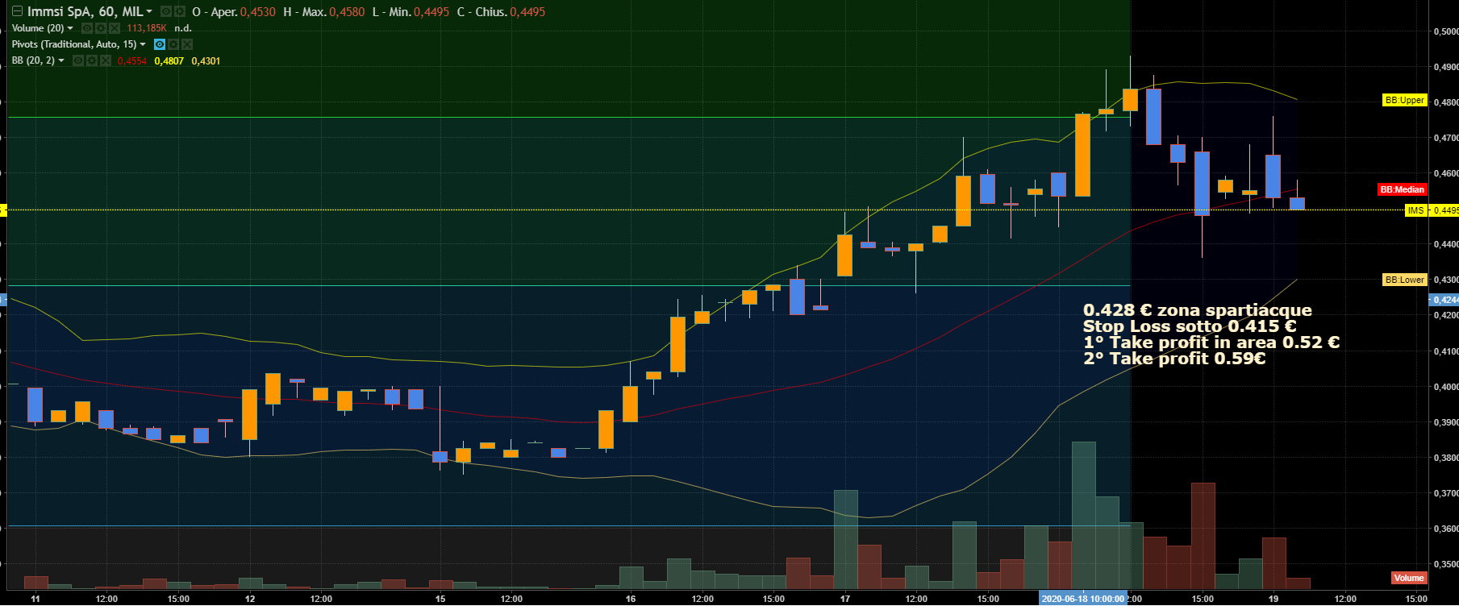Open Volume indicator settings gear
Screen dimensions: 1459x606
pos(101,28)
